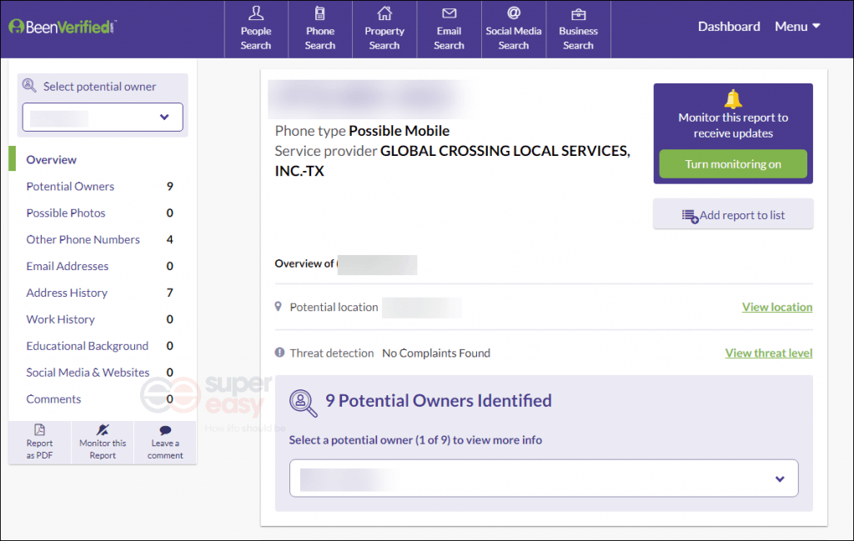Select Overview in the sidebar
The height and width of the screenshot is (541, 854).
51,159
